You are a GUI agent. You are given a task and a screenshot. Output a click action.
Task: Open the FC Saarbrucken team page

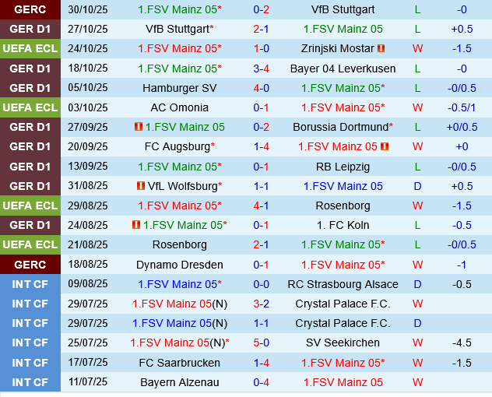(179, 363)
